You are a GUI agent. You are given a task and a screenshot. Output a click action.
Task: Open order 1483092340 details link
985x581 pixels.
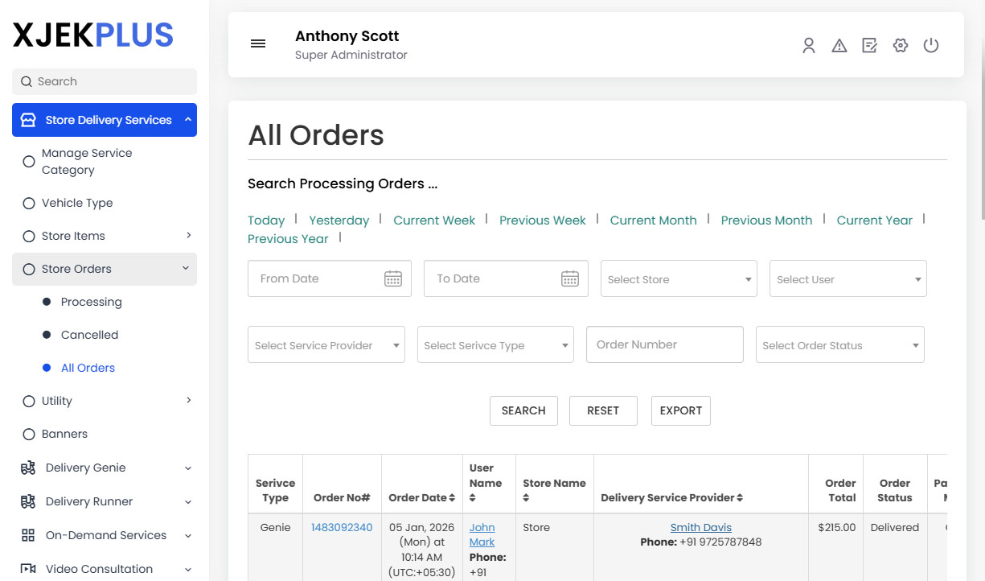[342, 526]
